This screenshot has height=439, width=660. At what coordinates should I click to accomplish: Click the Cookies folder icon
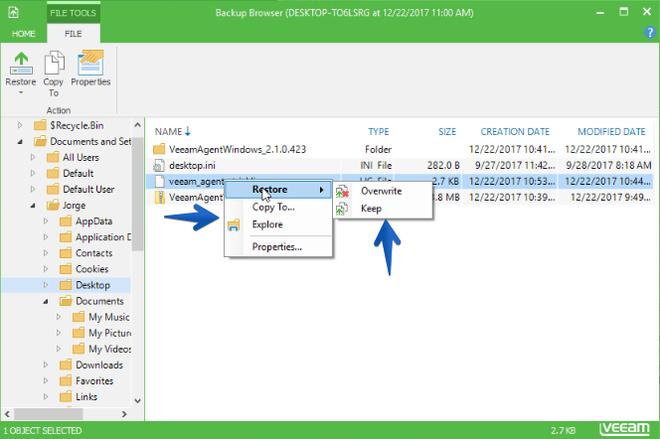(x=66, y=269)
